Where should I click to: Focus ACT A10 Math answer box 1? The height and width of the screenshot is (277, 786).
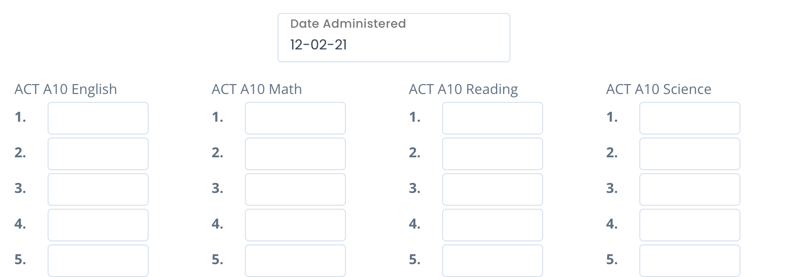[295, 118]
